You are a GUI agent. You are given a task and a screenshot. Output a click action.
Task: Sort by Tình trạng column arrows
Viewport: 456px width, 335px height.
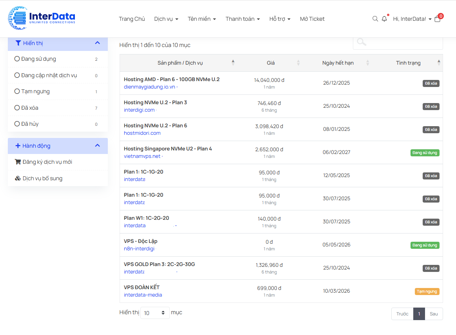439,62
